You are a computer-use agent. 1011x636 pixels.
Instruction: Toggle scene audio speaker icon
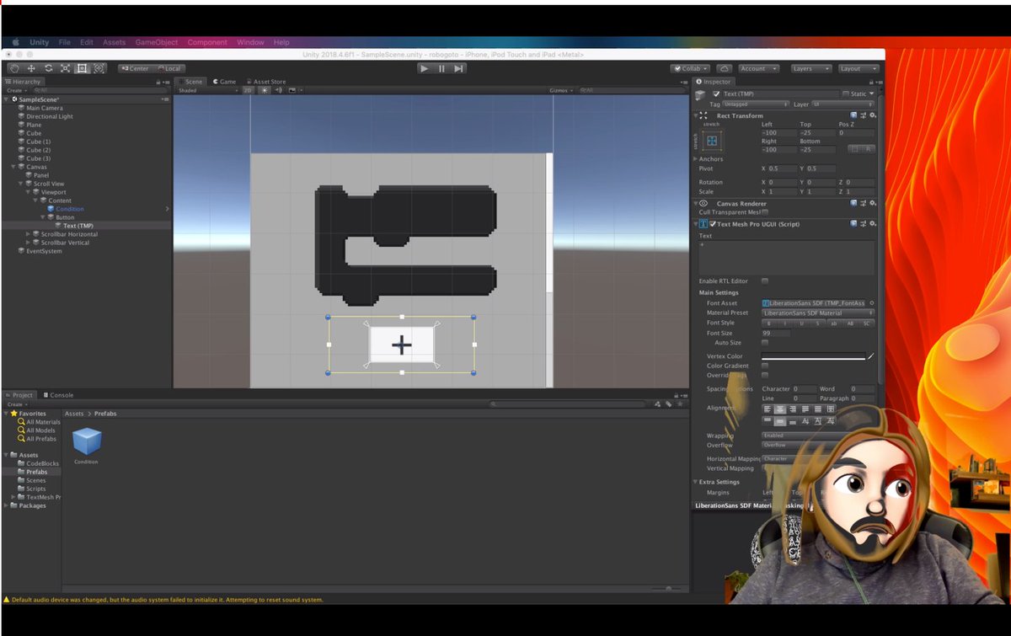277,90
